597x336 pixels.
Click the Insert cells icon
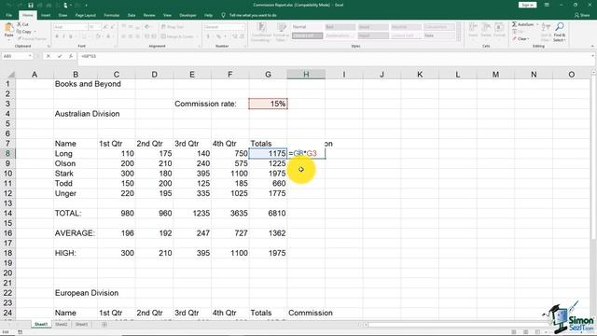point(473,29)
